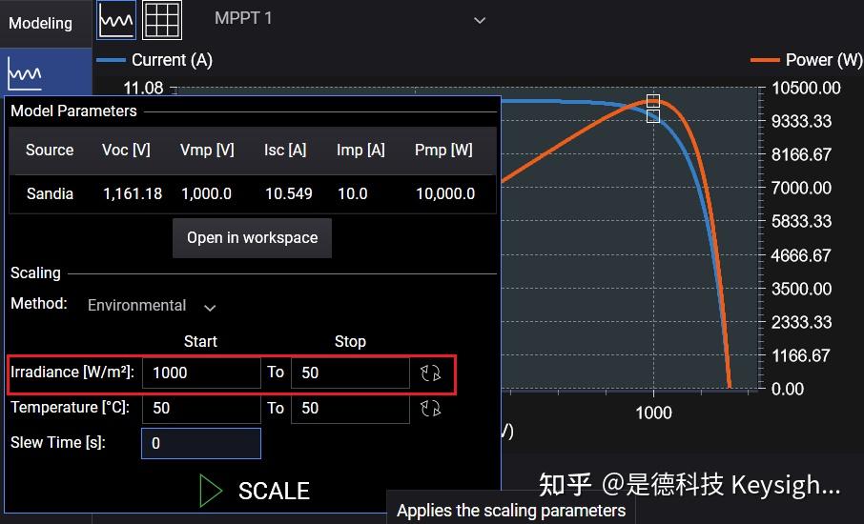Screen dimensions: 864x524
Task: Click the Pmp value 10,000.0
Action: (x=445, y=193)
